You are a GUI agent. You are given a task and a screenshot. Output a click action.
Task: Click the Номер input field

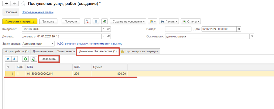pyautogui.click(x=178, y=29)
